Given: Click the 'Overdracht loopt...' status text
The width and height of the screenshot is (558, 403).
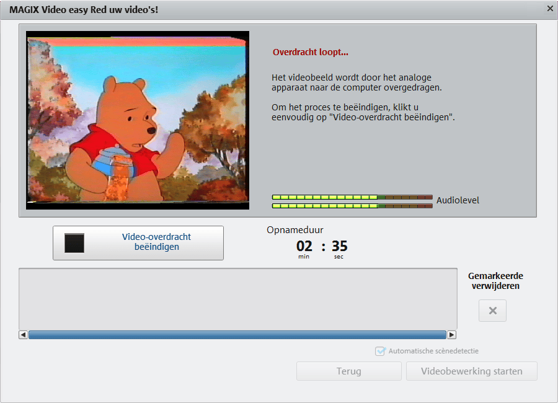Looking at the screenshot, I should (x=311, y=52).
